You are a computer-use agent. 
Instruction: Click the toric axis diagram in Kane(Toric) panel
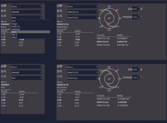point(109,18)
